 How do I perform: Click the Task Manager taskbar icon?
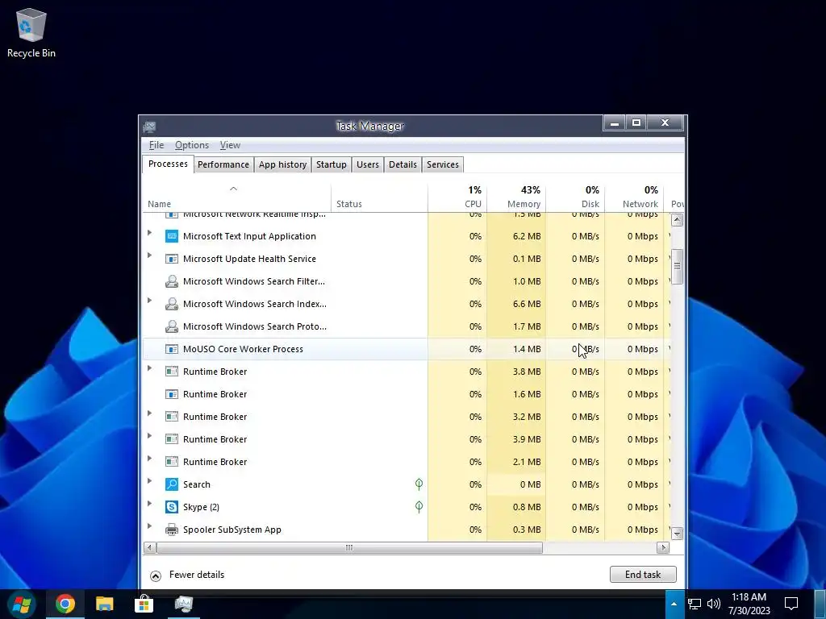183,604
